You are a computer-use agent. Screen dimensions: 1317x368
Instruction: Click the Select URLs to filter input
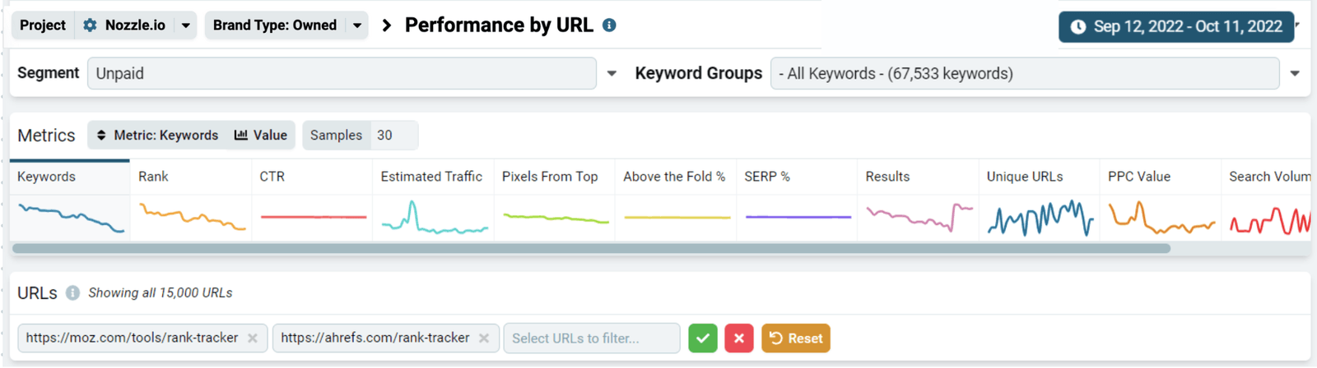tap(592, 338)
